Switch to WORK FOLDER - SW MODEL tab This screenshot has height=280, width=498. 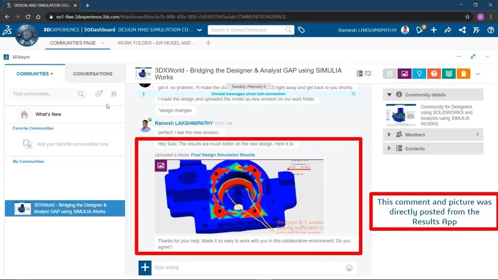pyautogui.click(x=157, y=43)
